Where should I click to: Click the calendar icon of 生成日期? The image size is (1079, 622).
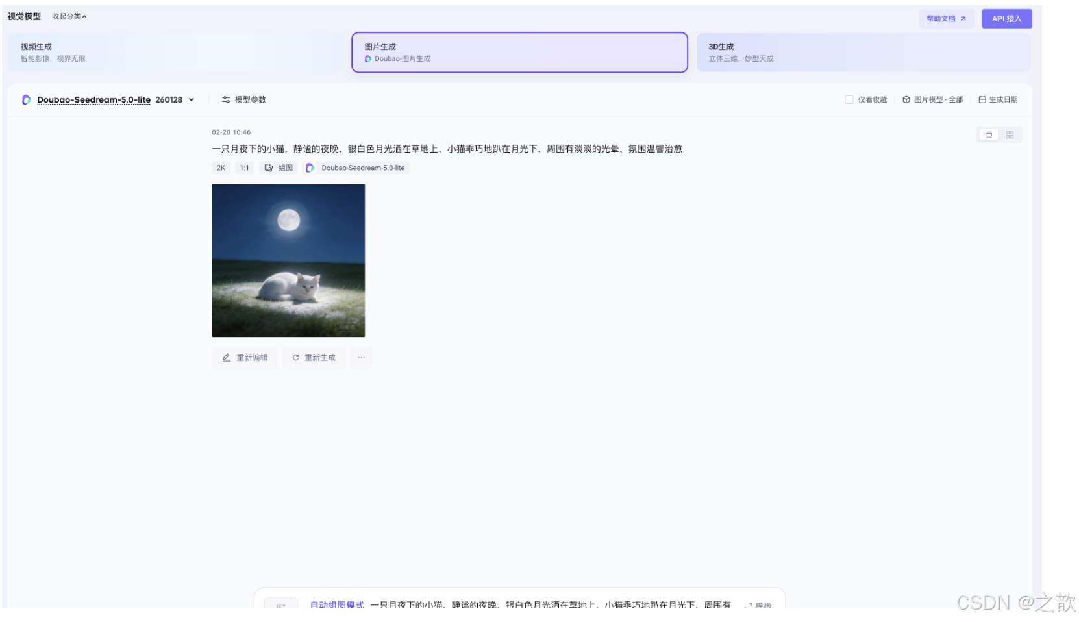pyautogui.click(x=982, y=99)
